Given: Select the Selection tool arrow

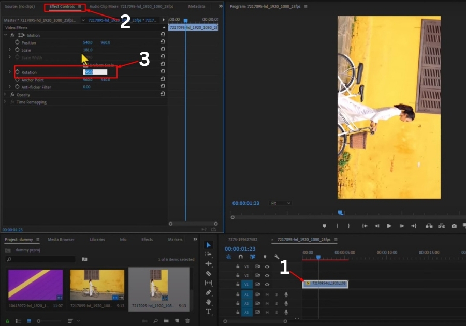Looking at the screenshot, I should [x=208, y=245].
